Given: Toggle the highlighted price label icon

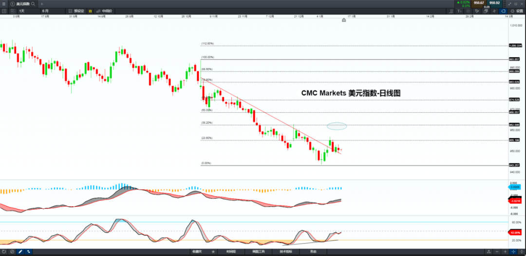Looking at the screenshot, I should 503,11.
